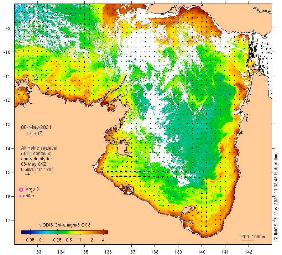This screenshot has width=282, height=255.
Task: Click the '133' longitude axis label
Action: (x=37, y=252)
